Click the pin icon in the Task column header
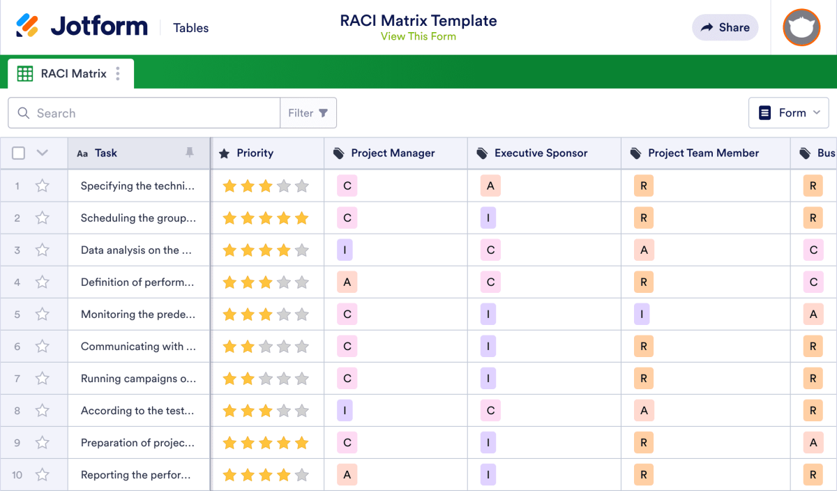Screen dimensions: 837x491 click(191, 153)
